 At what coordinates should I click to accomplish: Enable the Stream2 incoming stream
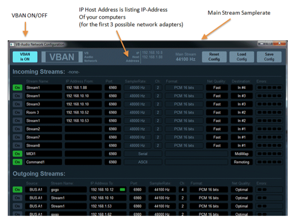point(17,129)
